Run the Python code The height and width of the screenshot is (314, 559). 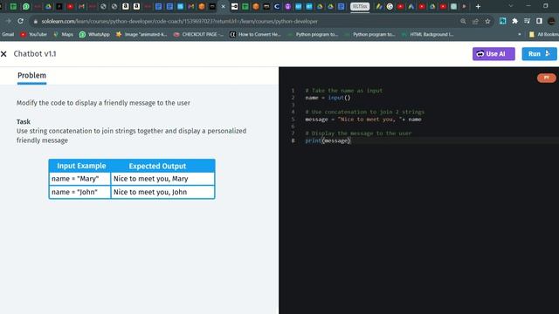coord(539,54)
